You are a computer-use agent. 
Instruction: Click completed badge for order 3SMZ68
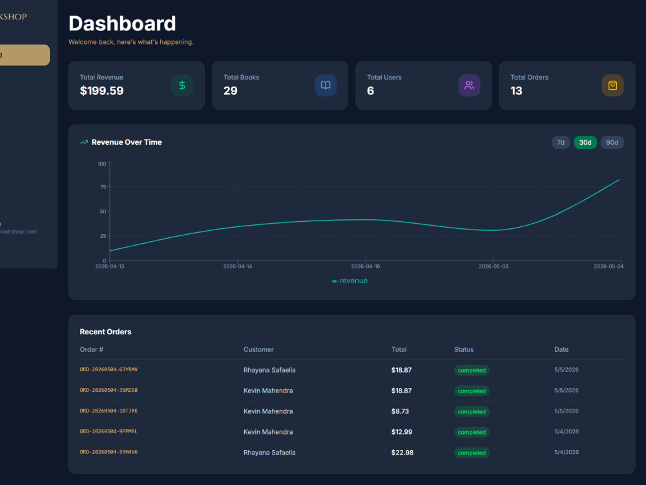pos(472,391)
